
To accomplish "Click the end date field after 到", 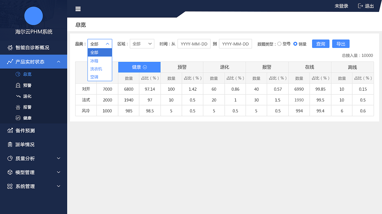I will [x=235, y=44].
